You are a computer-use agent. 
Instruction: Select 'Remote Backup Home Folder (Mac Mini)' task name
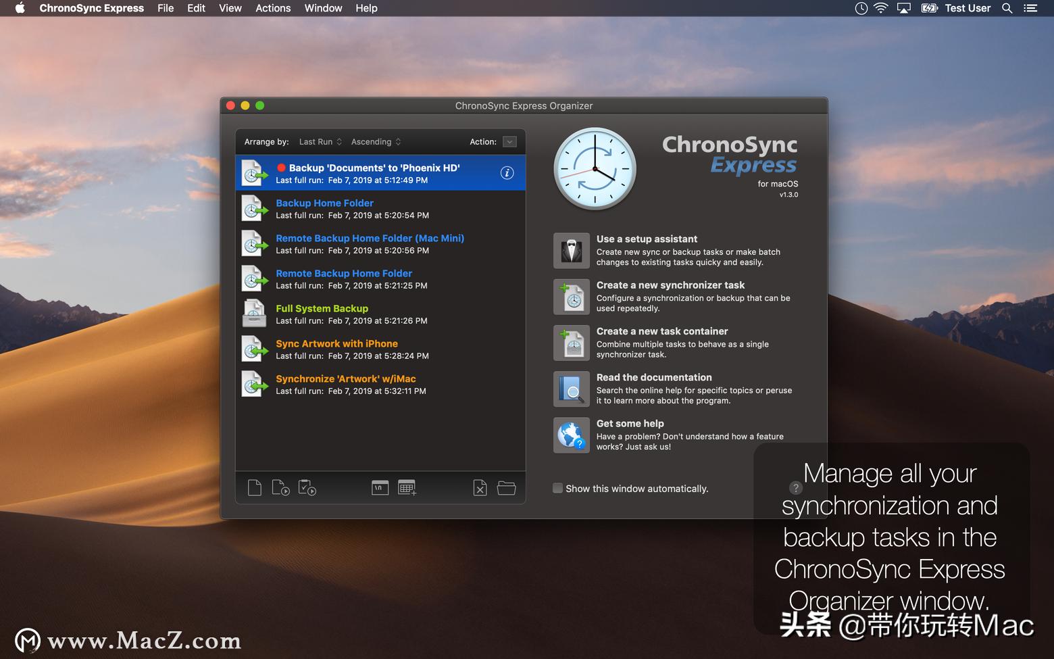coord(370,238)
